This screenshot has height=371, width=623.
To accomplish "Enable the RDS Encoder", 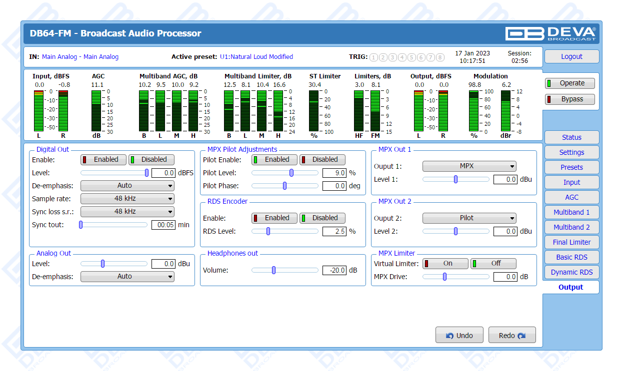I will (274, 218).
